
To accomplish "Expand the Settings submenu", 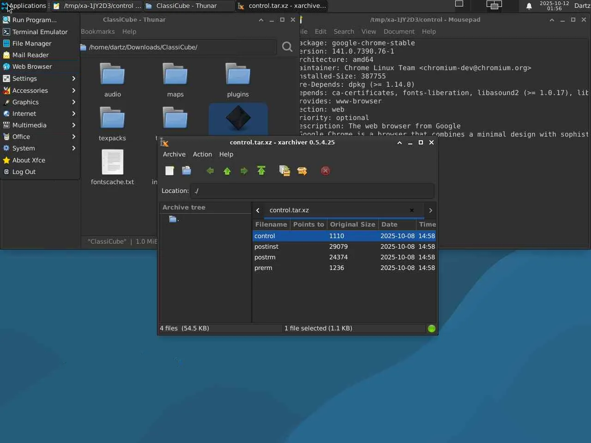I will (39, 78).
